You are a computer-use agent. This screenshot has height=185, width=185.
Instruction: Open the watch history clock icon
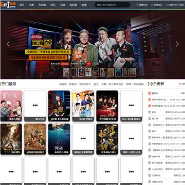137,5
